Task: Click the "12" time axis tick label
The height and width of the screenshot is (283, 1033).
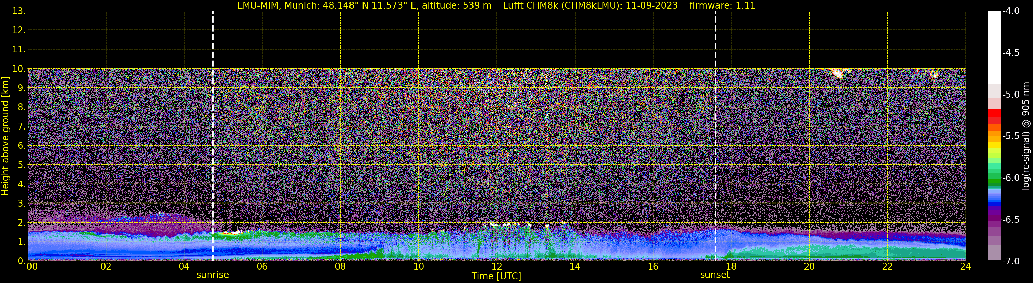Action: 497,267
